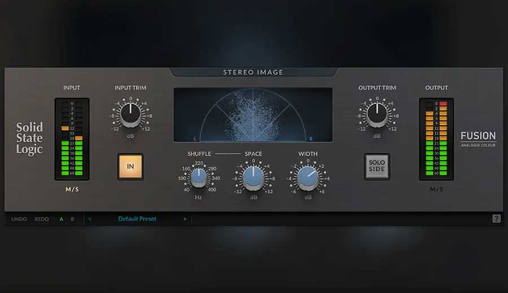Click the UNDO button
This screenshot has width=508, height=293.
click(x=19, y=219)
